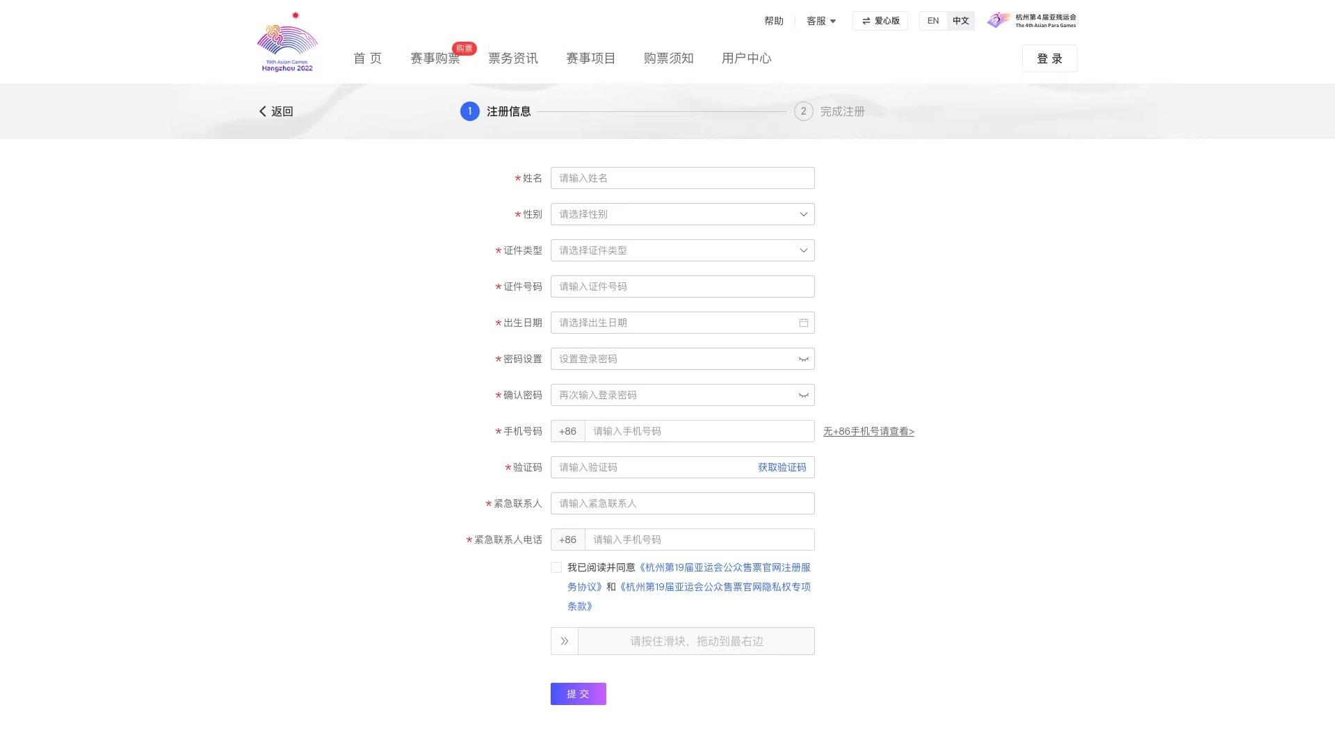Click the Hangzhou 2022 Asian Games logo
The image size is (1335, 737).
(287, 42)
